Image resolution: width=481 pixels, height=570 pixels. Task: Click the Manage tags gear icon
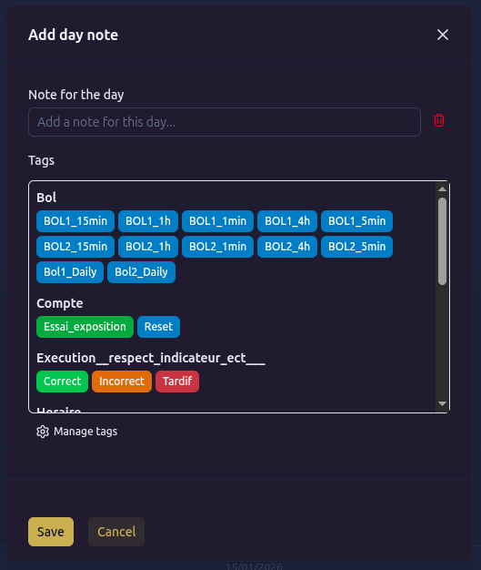tap(43, 432)
